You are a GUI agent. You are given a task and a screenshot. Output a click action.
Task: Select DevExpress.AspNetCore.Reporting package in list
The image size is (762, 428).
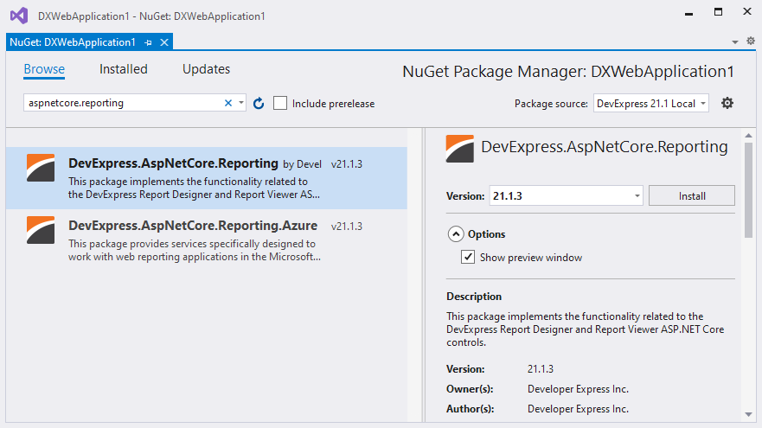coord(207,178)
